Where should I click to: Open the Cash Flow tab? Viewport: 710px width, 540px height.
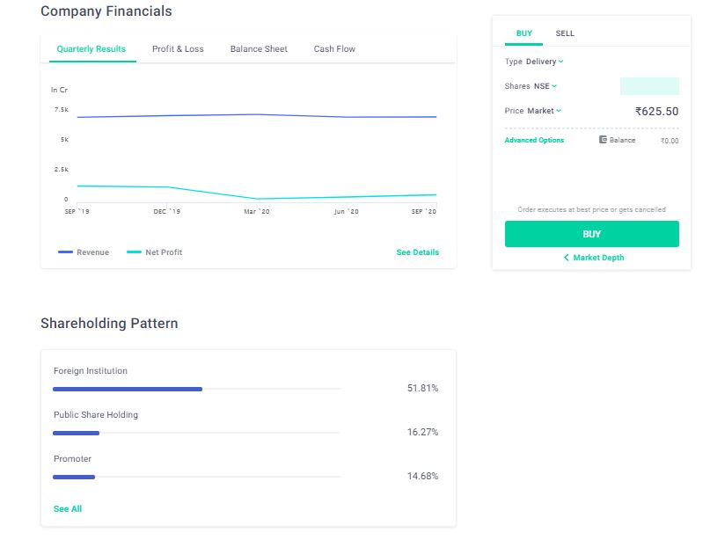point(333,48)
